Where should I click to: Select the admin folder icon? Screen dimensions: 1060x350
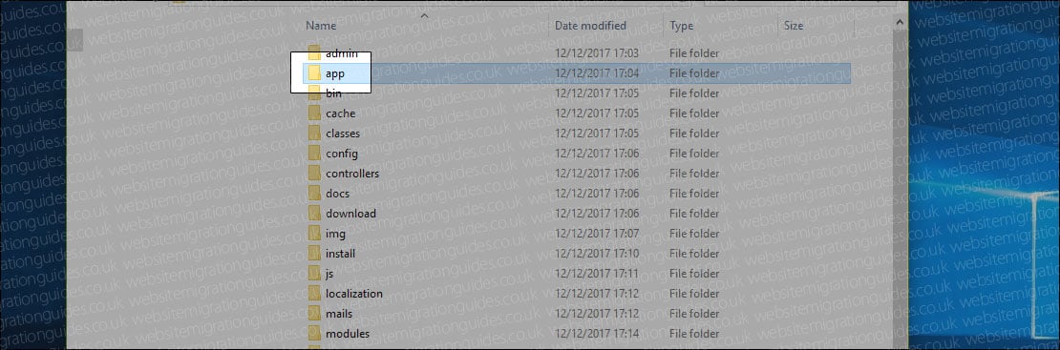tap(314, 52)
